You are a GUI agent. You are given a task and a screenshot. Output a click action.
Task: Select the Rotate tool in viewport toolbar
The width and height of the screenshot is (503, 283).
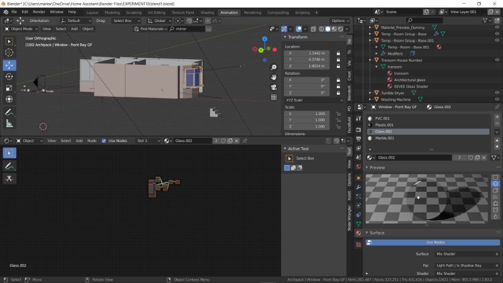click(9, 77)
